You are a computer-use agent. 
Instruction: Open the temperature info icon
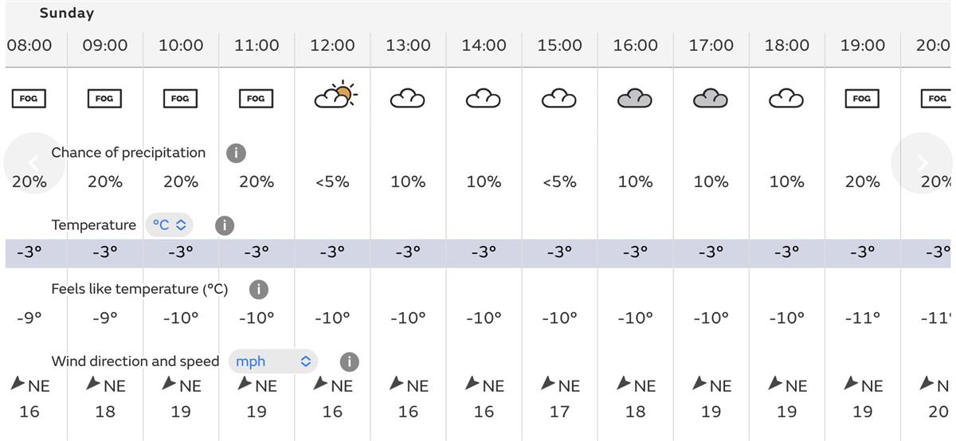[225, 225]
